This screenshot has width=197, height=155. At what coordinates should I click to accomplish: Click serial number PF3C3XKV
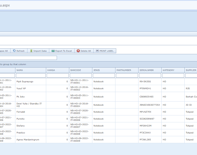point(145,133)
